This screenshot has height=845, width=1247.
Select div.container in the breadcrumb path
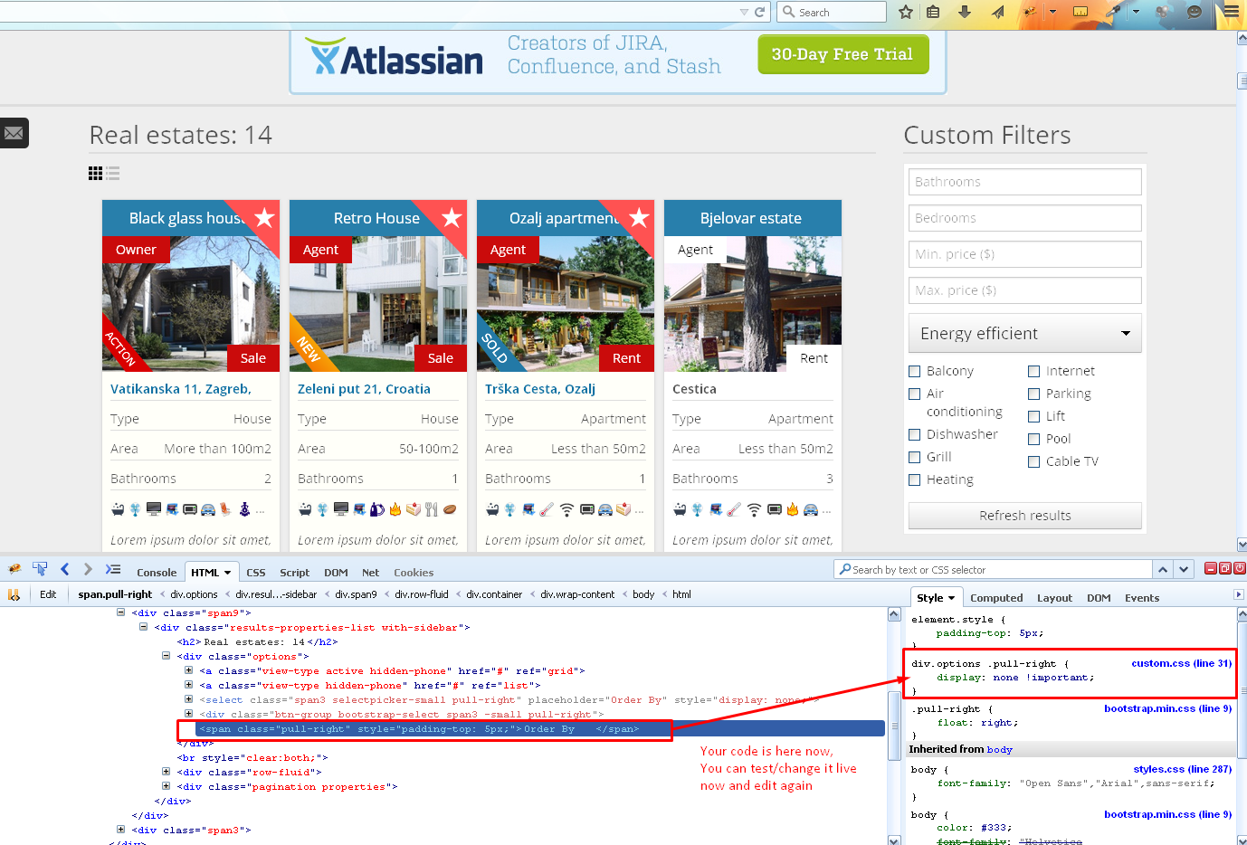[494, 594]
